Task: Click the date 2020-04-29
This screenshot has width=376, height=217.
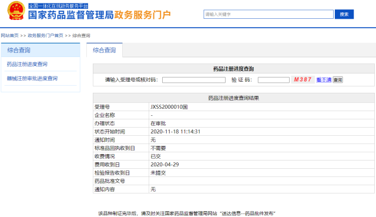Action: pyautogui.click(x=164, y=165)
